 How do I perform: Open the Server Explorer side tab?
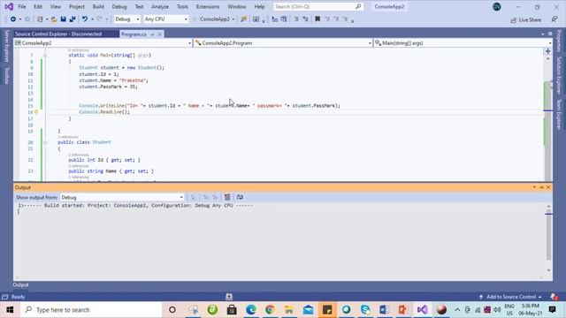point(6,46)
